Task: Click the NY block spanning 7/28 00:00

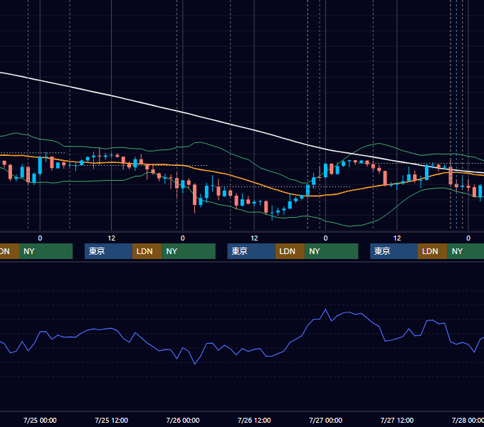Action: [x=465, y=251]
